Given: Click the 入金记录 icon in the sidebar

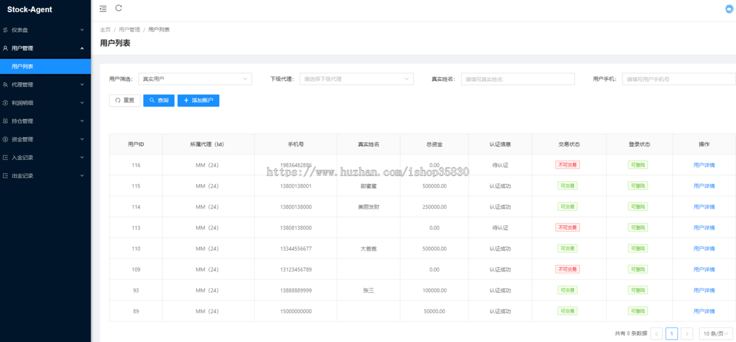Looking at the screenshot, I should (6, 158).
